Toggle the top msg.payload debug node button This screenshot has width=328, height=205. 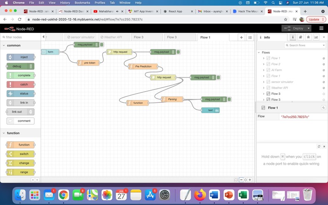(102, 45)
